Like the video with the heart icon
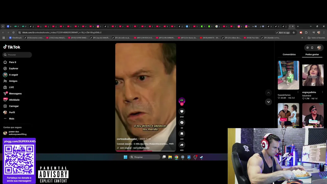327x184 pixels. click(182, 111)
